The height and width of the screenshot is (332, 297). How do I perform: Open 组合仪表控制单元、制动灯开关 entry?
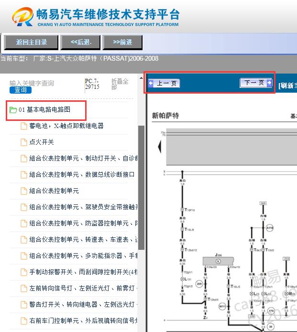(83, 159)
